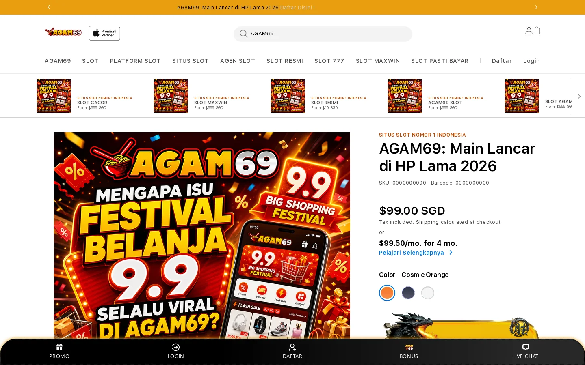Tap the LOGIN arrow icon in bottom bar

[x=176, y=347]
